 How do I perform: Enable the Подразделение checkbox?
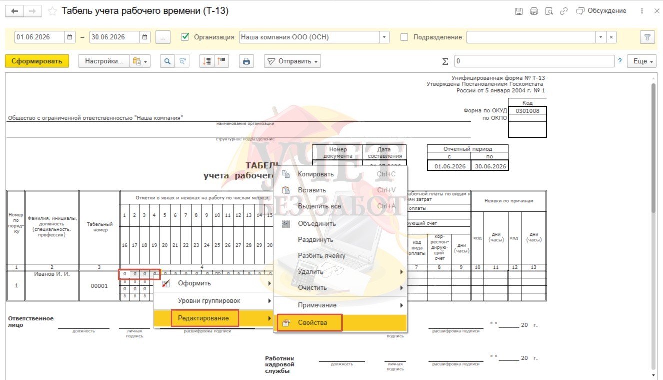click(404, 37)
